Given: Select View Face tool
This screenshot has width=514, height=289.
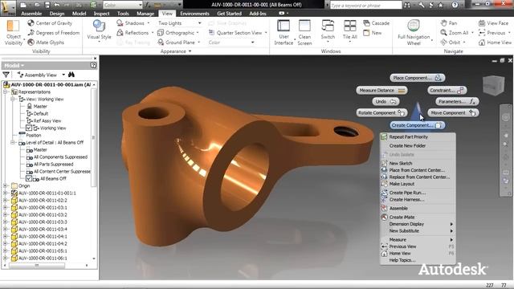Looking at the screenshot, I should click(x=493, y=23).
